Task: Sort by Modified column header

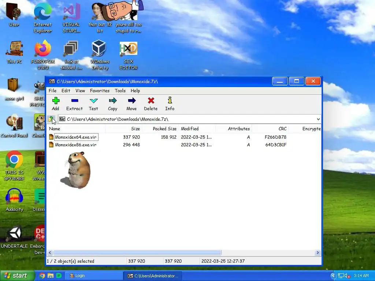Action: point(197,128)
